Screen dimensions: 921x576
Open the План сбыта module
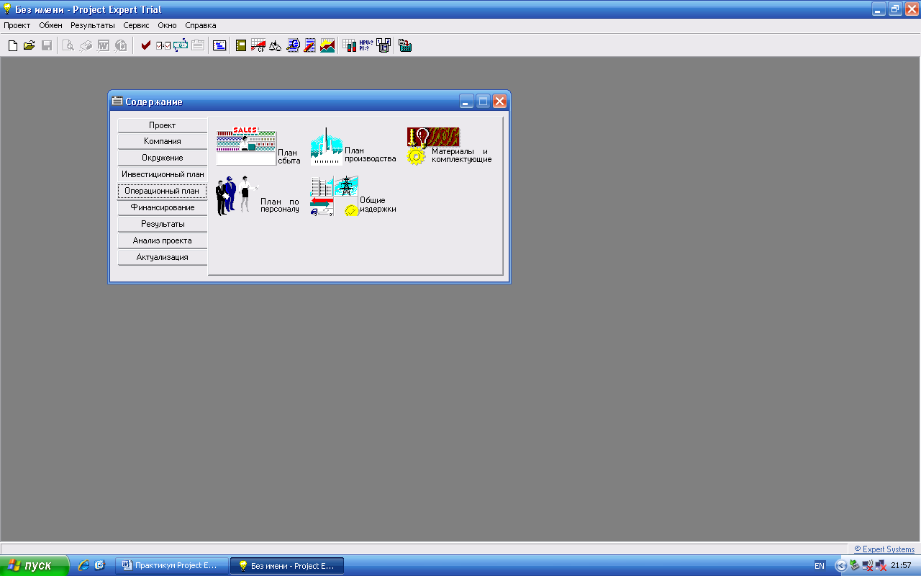click(258, 147)
